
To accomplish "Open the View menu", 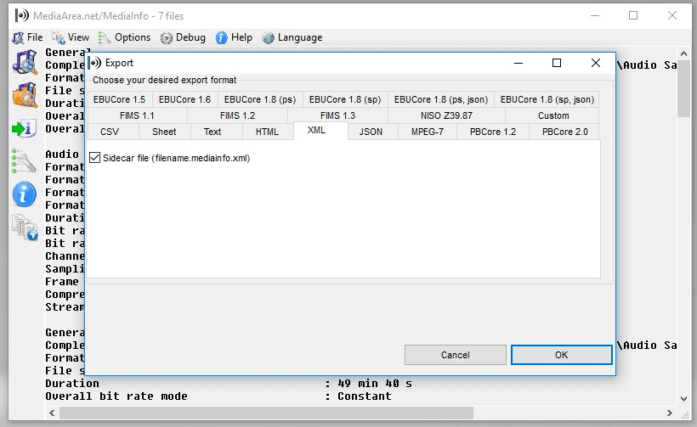I will 71,37.
